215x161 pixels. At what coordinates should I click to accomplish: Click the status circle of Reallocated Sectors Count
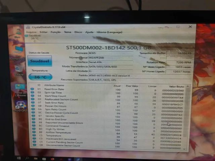33,99
